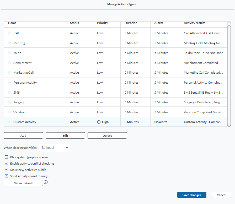
Task: Select the Vacation row color square
Action: point(9,112)
